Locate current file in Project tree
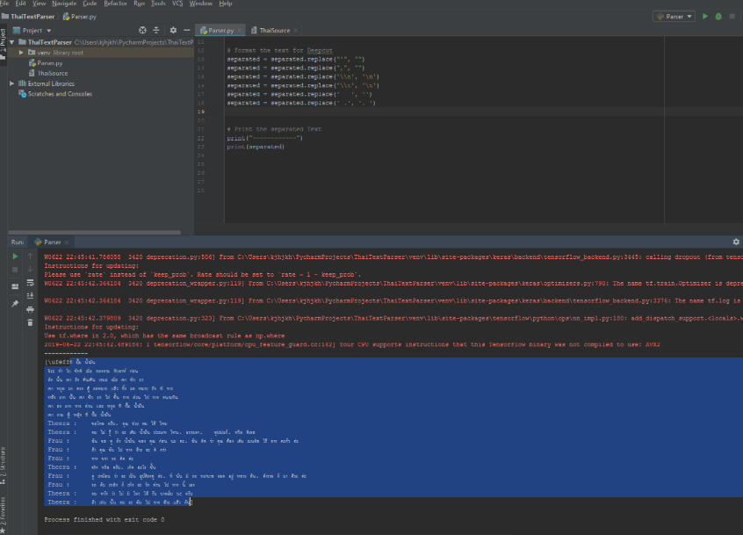 pos(142,31)
